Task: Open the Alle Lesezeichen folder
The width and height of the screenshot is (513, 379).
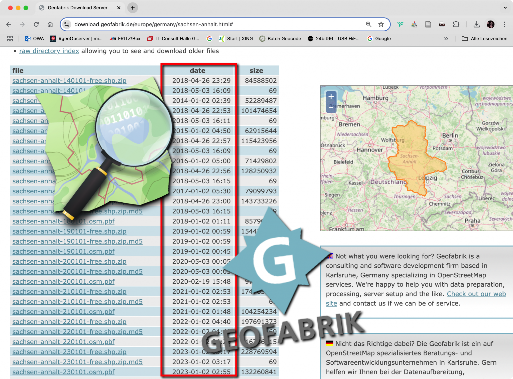Action: click(485, 39)
